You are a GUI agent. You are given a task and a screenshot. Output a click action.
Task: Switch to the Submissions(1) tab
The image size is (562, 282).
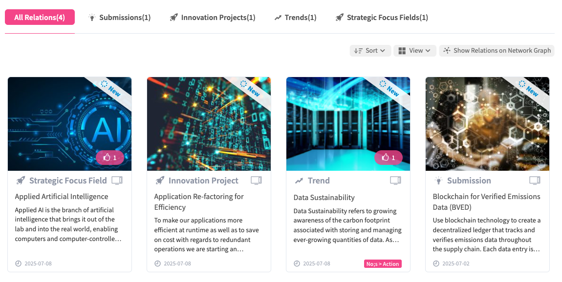pyautogui.click(x=119, y=18)
